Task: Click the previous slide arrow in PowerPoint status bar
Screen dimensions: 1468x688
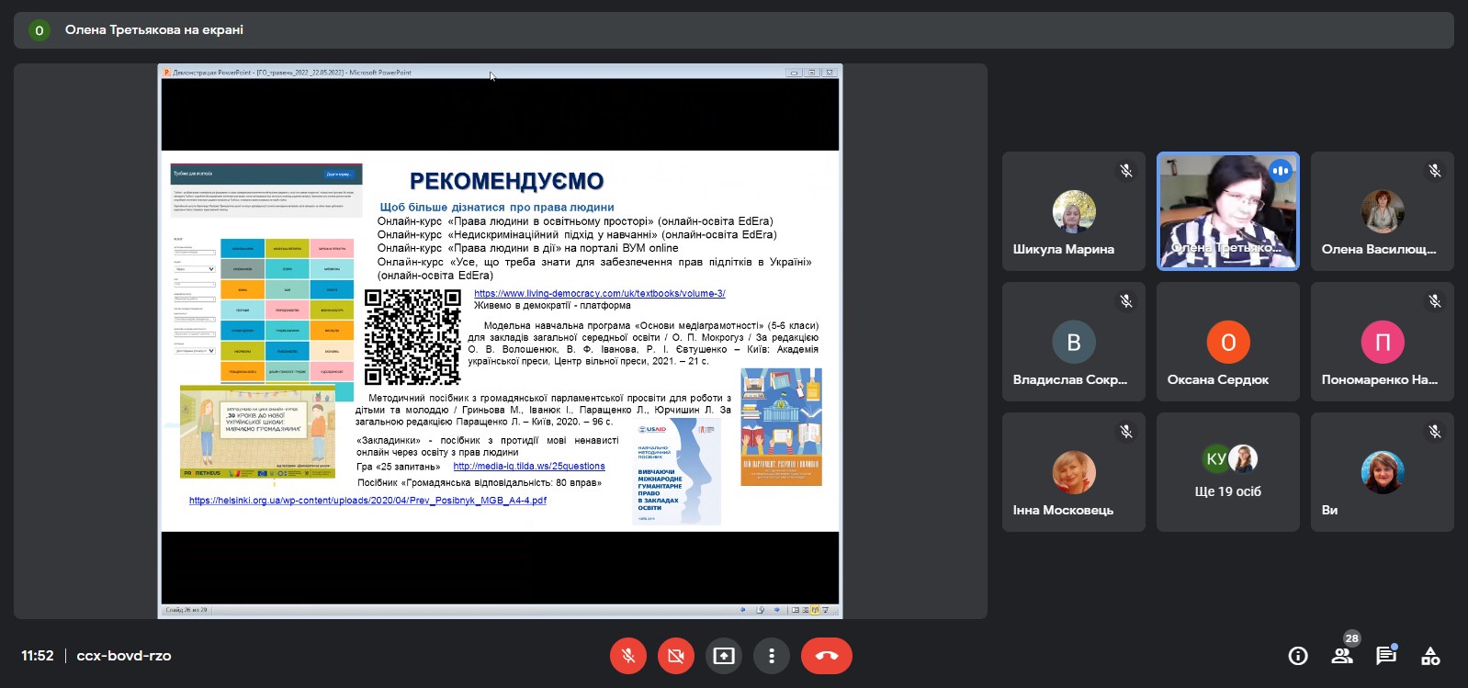Action: point(743,610)
